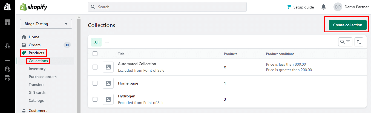Viewport: 371px width, 113px height.
Task: Open the search and filter icon button
Action: 345,42
